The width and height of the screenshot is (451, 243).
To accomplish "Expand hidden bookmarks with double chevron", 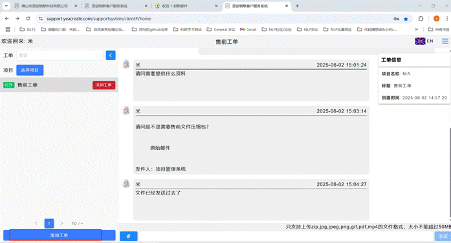I will [416, 29].
